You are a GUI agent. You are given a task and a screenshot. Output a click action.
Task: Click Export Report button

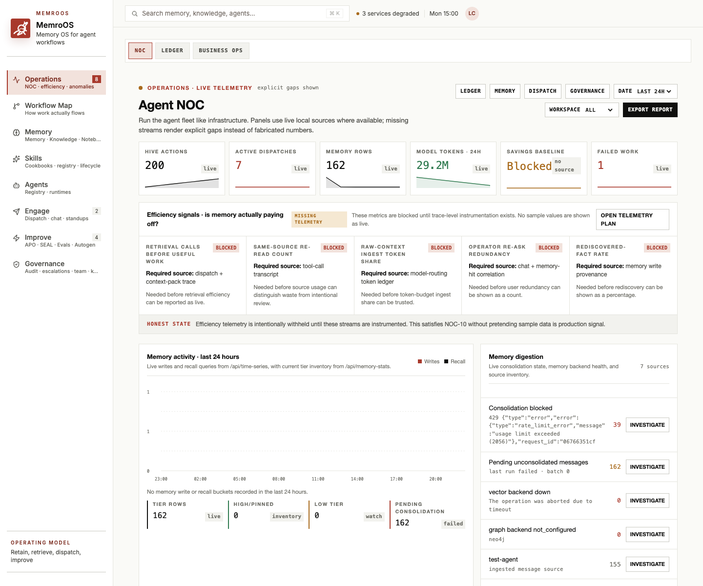[650, 110]
